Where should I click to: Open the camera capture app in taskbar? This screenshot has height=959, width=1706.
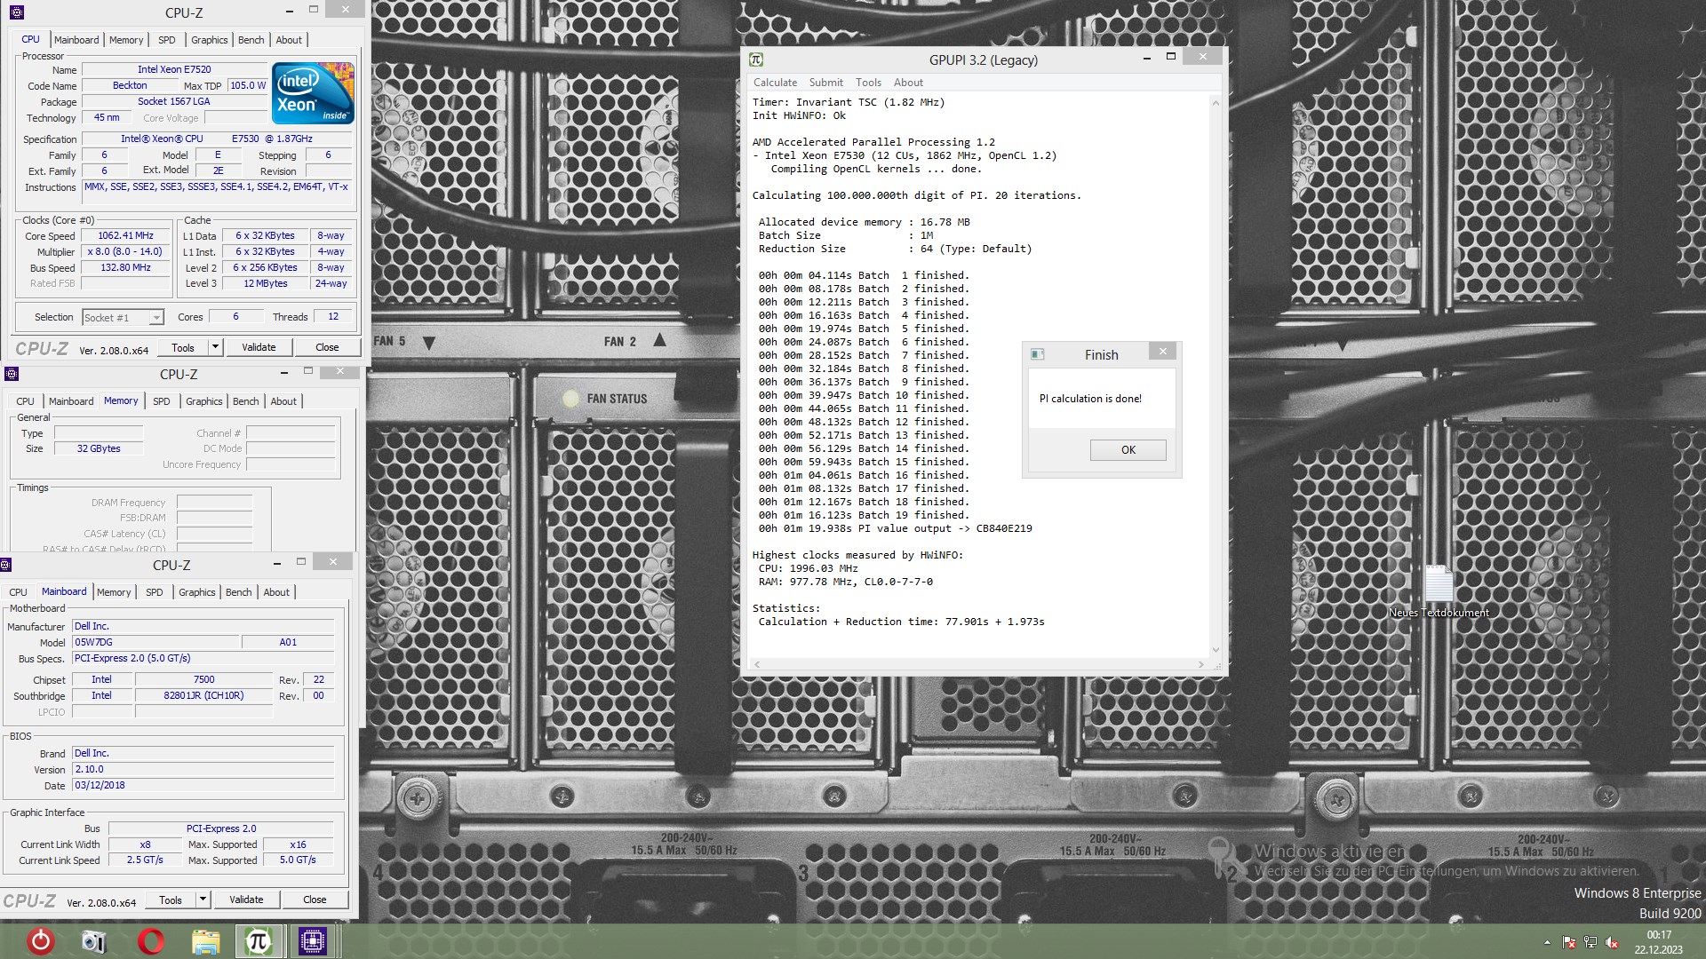[94, 941]
